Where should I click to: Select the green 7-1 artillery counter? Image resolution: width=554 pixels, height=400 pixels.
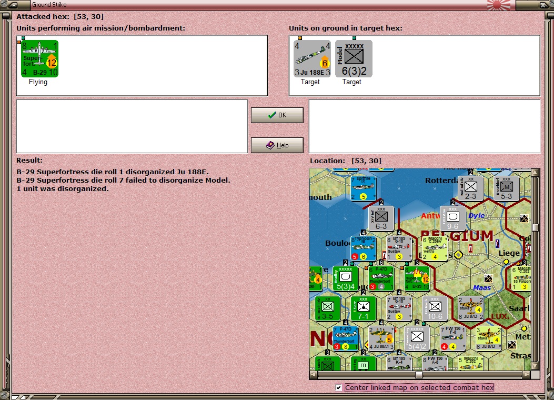(x=363, y=308)
